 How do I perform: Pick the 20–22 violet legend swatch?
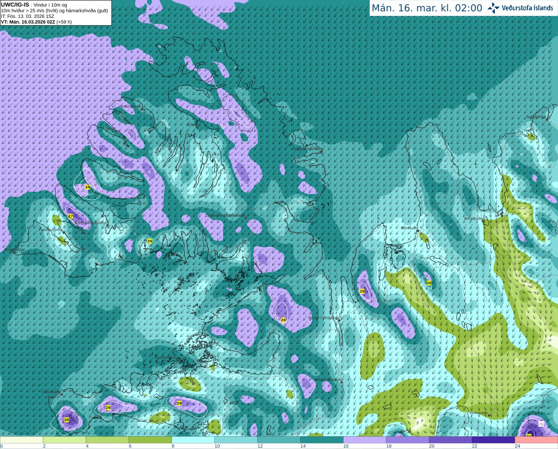pos(451,440)
